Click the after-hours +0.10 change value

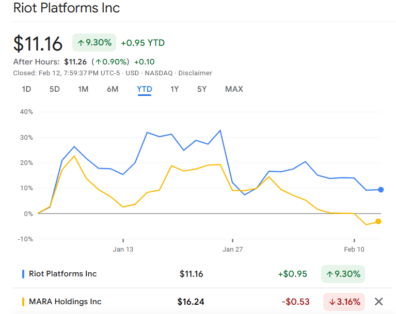[x=145, y=62]
